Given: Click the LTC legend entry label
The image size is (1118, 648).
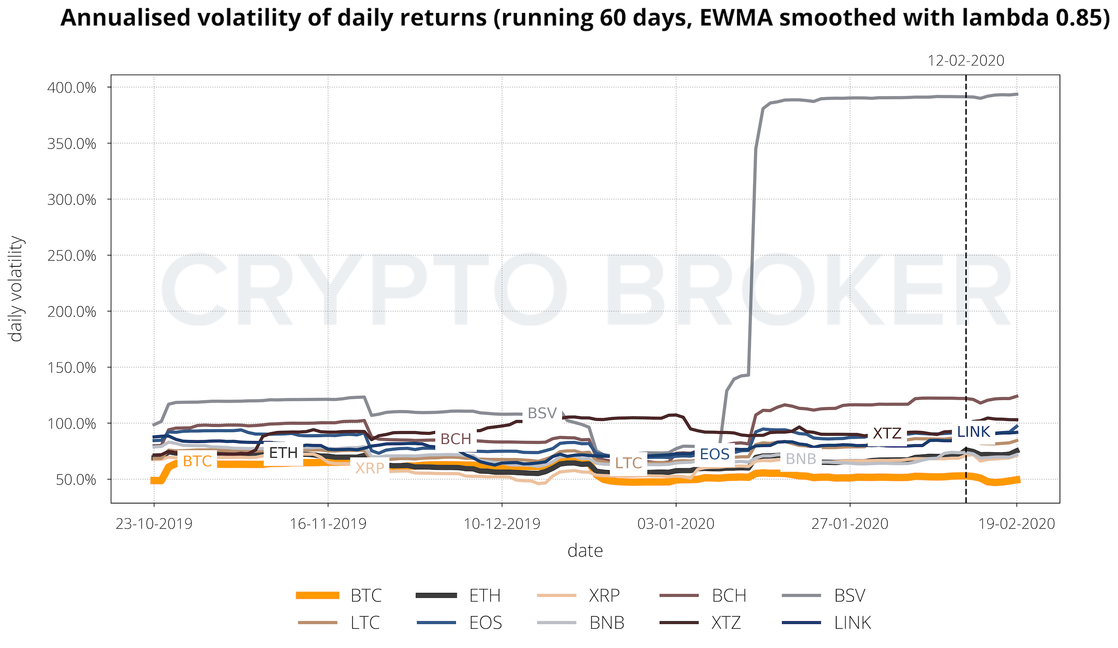Looking at the screenshot, I should pos(365,623).
